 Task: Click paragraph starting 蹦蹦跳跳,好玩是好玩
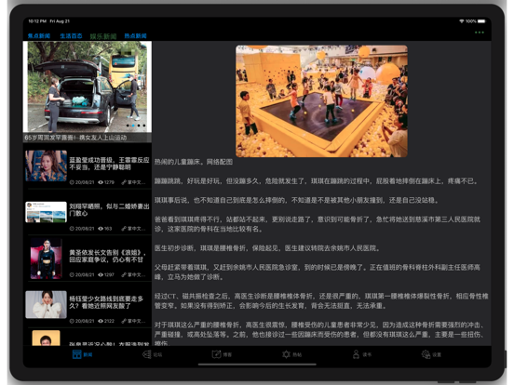(316, 181)
